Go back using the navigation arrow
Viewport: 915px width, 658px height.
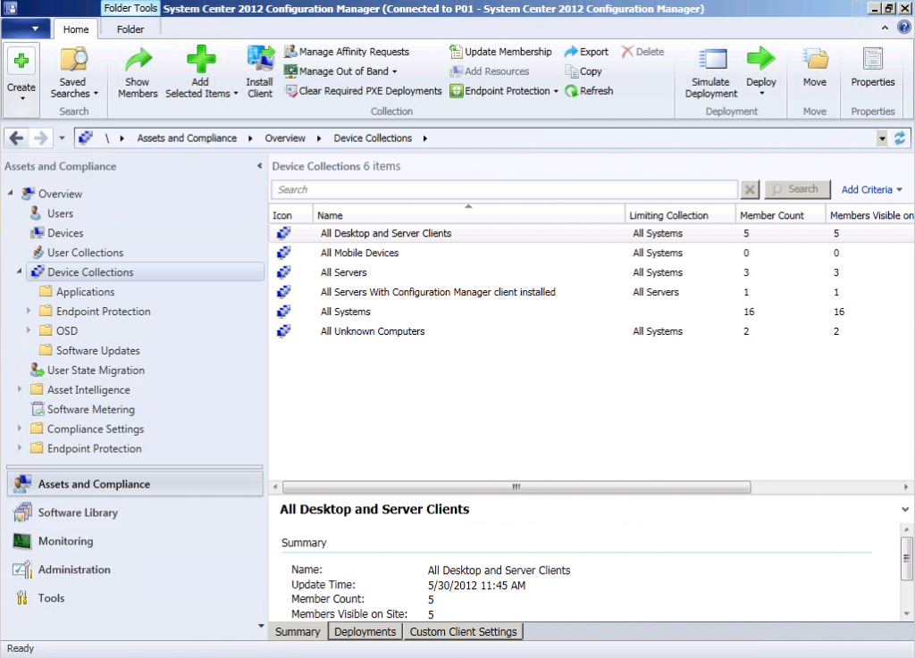pos(17,138)
